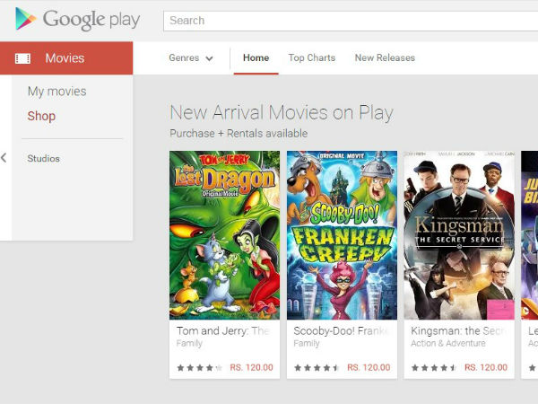The height and width of the screenshot is (404, 538).
Task: Open the Genres dropdown
Action: coord(191,58)
